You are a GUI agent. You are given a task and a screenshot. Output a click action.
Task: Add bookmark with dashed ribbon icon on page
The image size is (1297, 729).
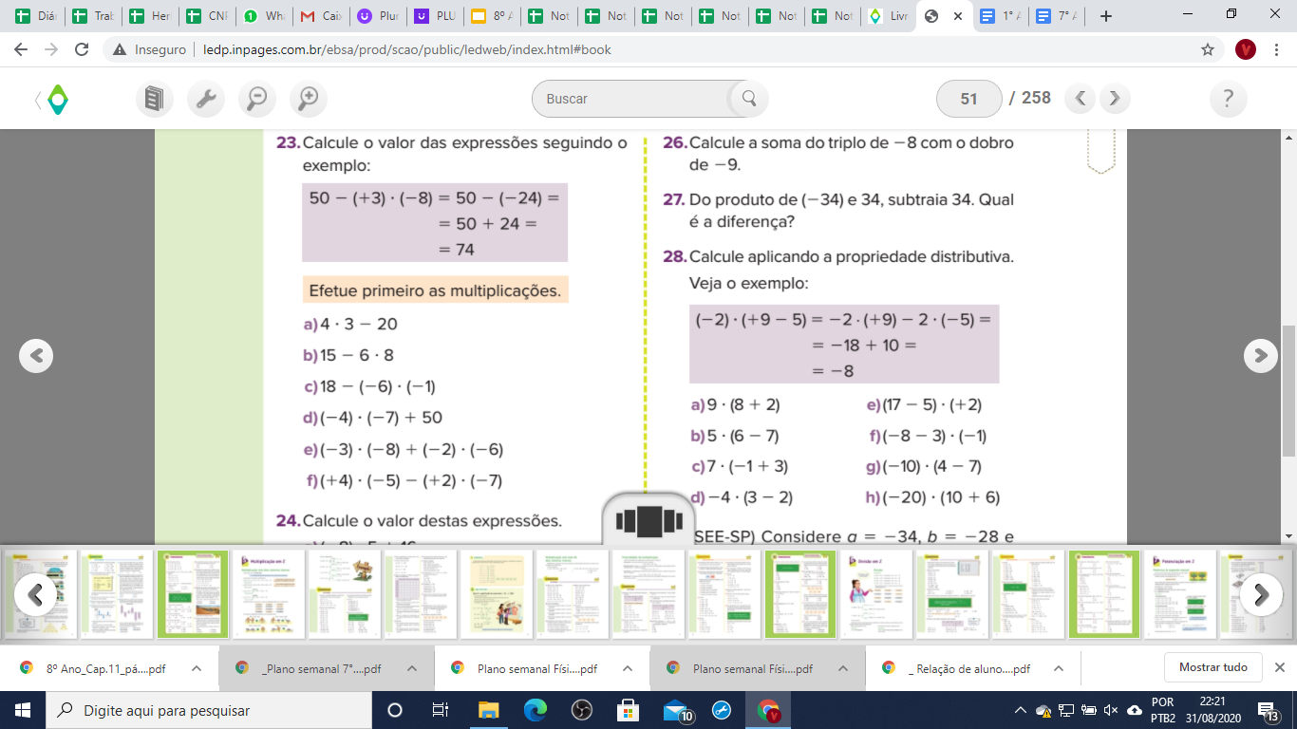(1101, 153)
